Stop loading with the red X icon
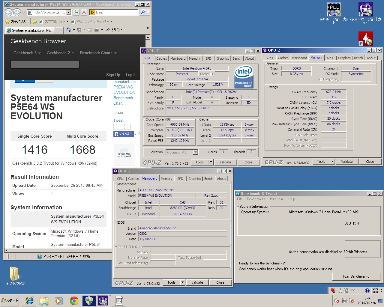 [84, 12]
